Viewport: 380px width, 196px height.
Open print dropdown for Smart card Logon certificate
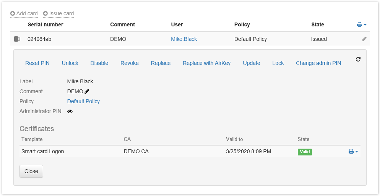353,151
